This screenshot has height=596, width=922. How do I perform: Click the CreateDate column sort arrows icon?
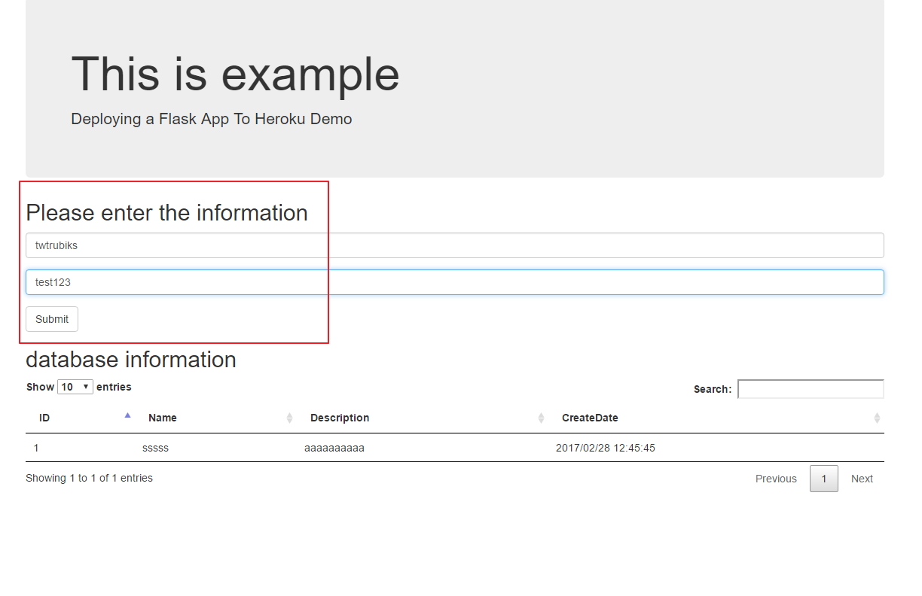(x=877, y=418)
